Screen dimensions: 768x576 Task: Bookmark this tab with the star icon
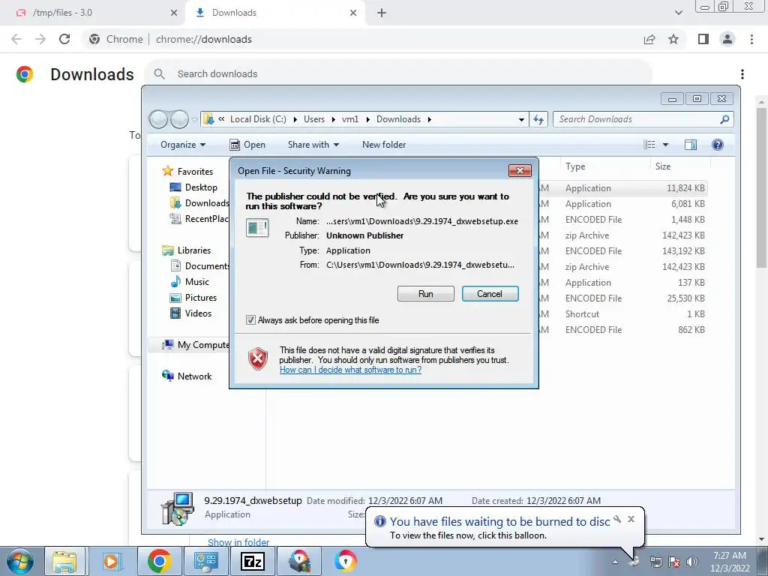pos(673,39)
